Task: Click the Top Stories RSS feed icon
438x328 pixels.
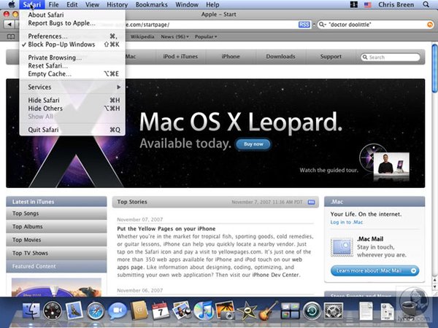Action: (x=311, y=202)
